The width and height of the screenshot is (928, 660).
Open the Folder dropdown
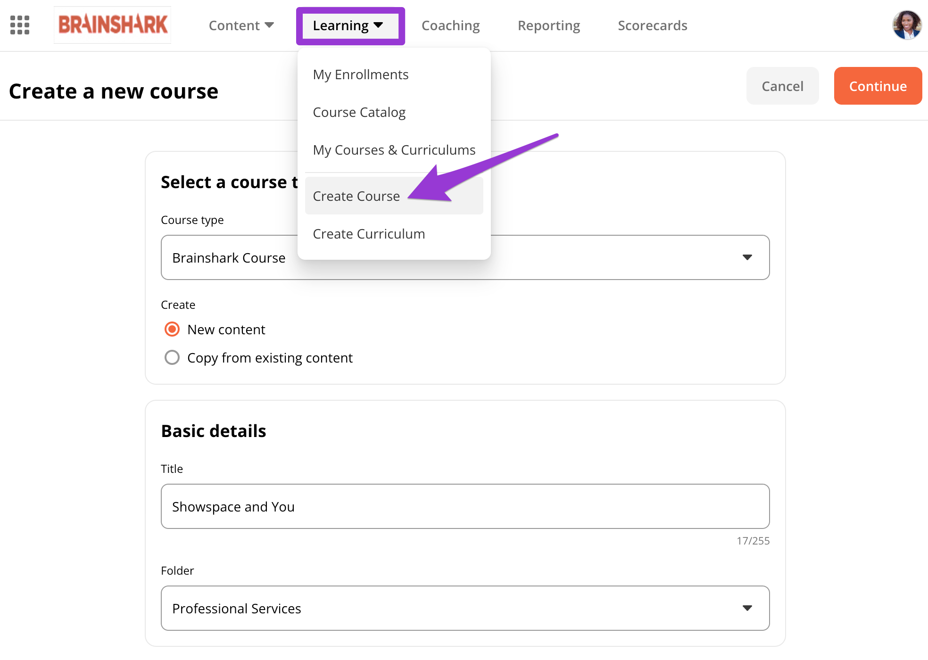pyautogui.click(x=465, y=608)
